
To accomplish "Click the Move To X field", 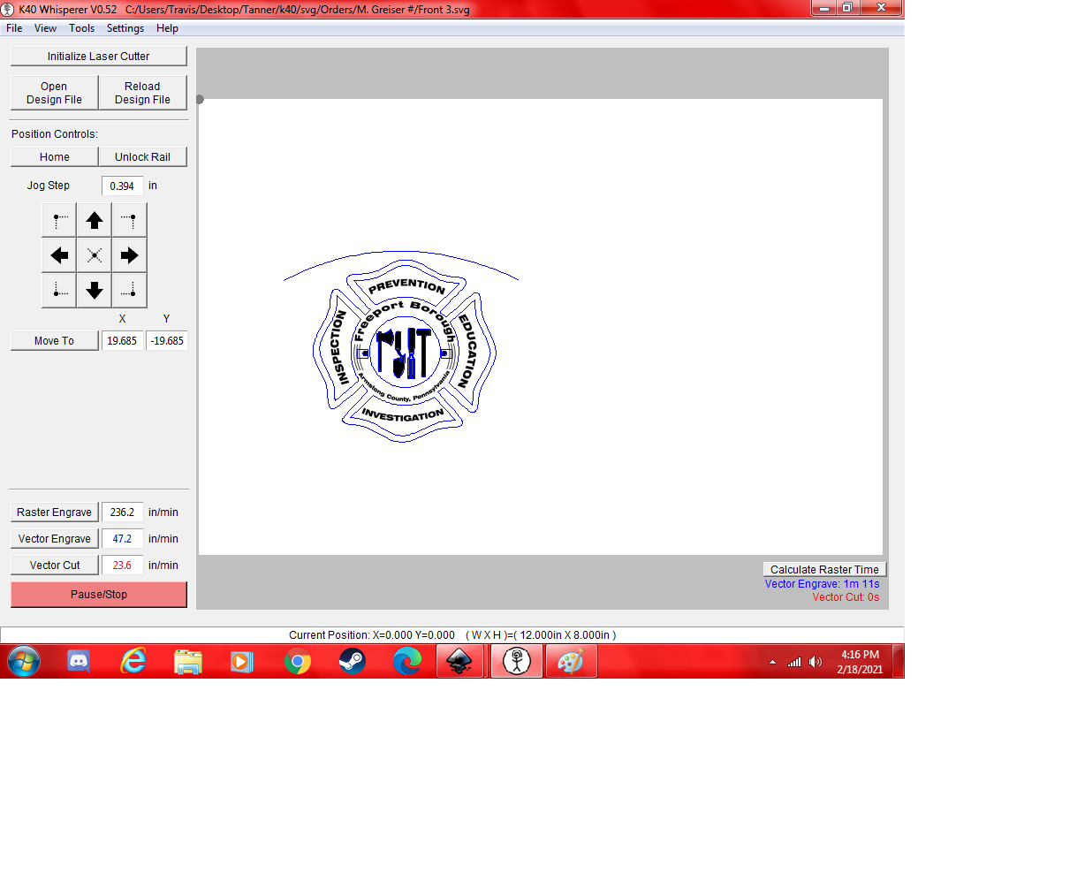I will point(122,340).
